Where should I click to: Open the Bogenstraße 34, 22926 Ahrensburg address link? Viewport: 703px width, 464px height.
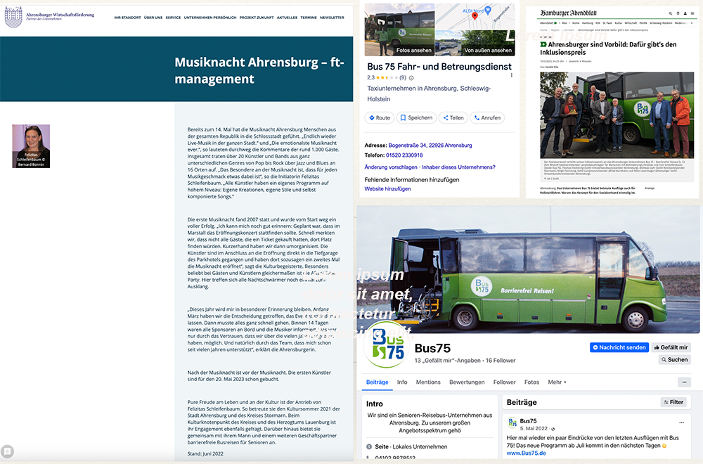pos(430,146)
